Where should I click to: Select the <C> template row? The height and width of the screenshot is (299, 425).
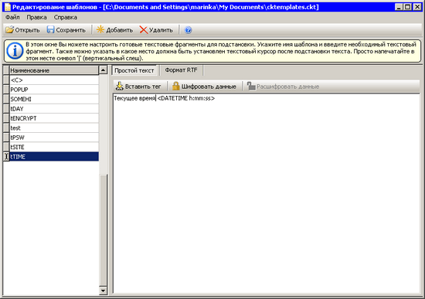(54, 80)
